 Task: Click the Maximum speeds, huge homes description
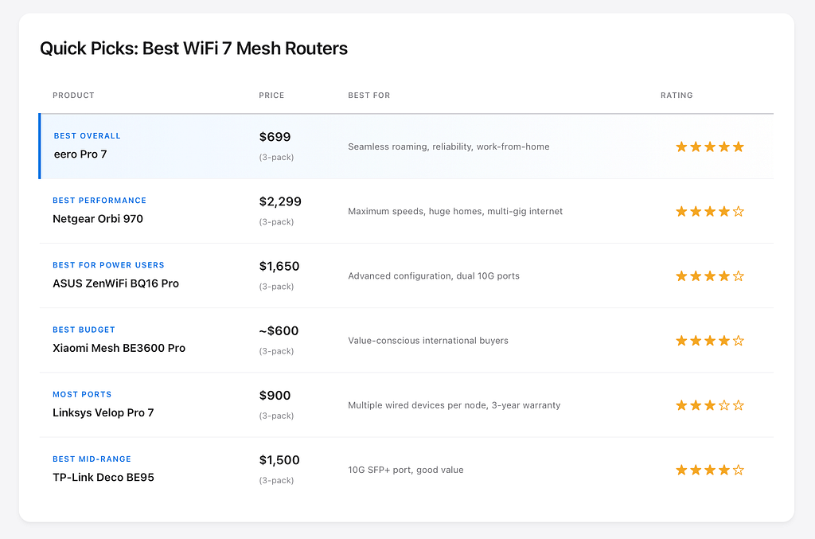tap(455, 211)
